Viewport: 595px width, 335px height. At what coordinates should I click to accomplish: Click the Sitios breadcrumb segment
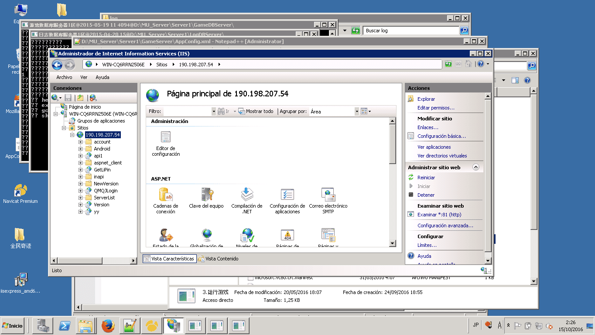pos(161,65)
